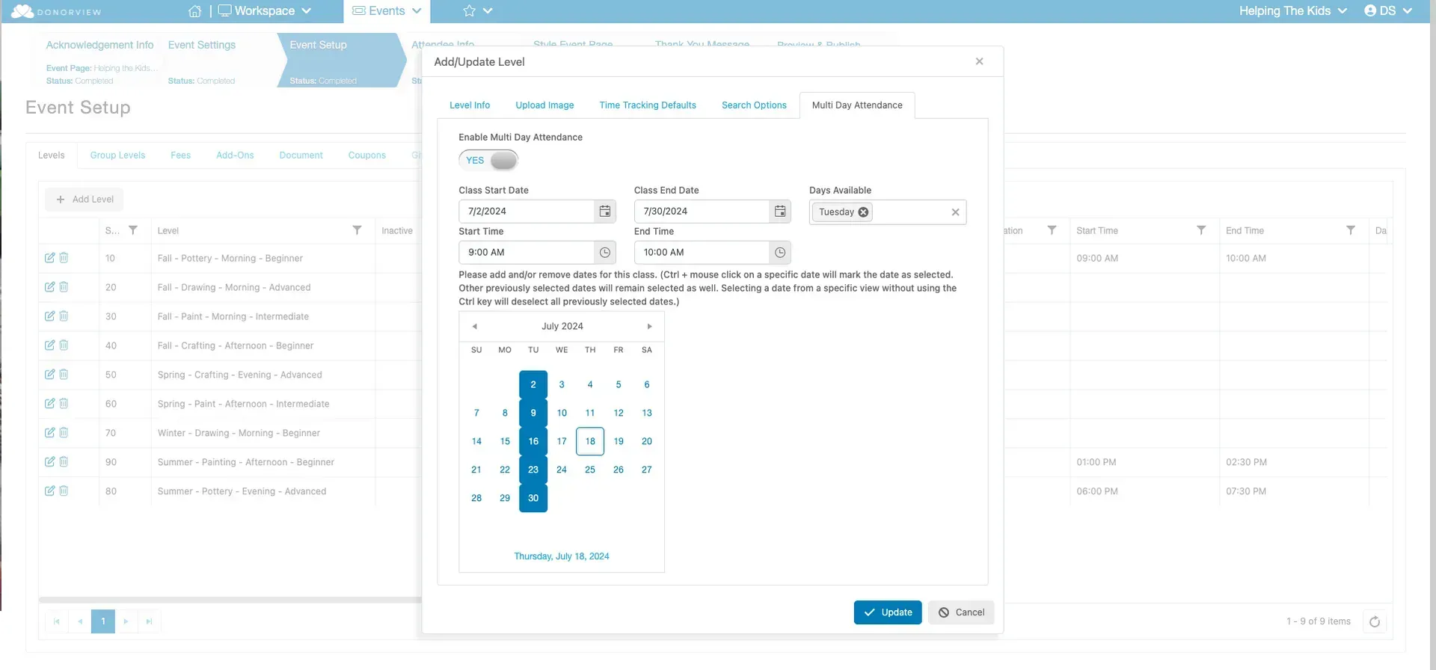Edit Fall - Pottery - Morning - Beginner level
1436x670 pixels.
tap(49, 258)
